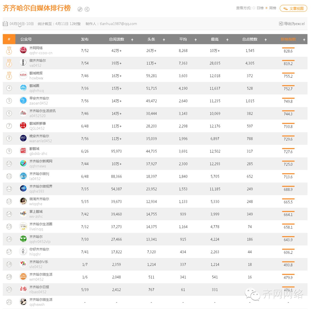
Task: Expand the date range chevron below 04月04日-10日
Action: (20, 26)
